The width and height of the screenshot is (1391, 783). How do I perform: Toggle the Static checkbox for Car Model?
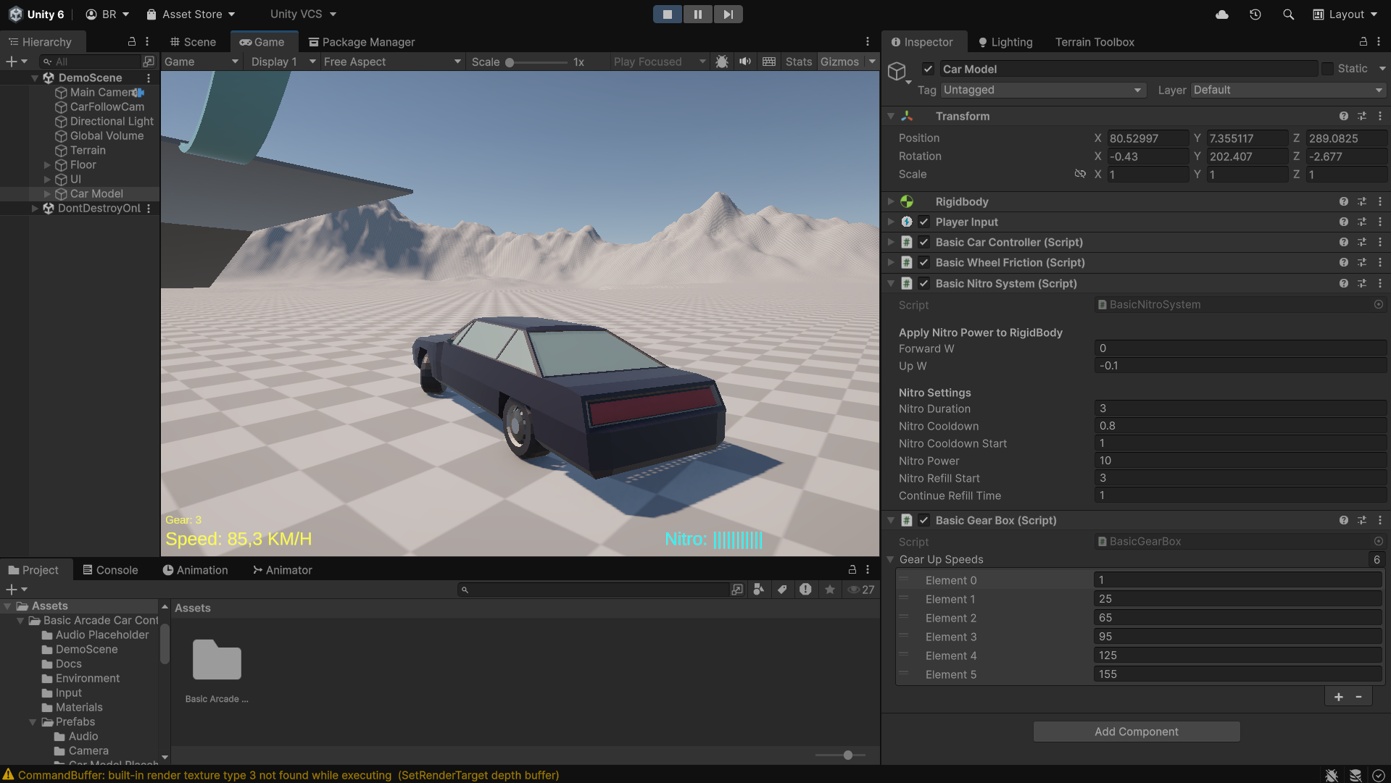point(1327,69)
